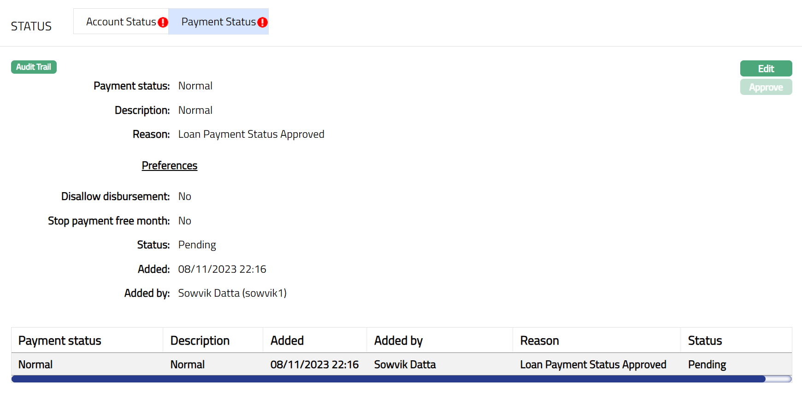Click the Payment status column header
The image size is (802, 393).
coord(60,340)
